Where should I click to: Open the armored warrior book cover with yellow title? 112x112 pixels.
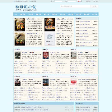[x=50, y=25]
